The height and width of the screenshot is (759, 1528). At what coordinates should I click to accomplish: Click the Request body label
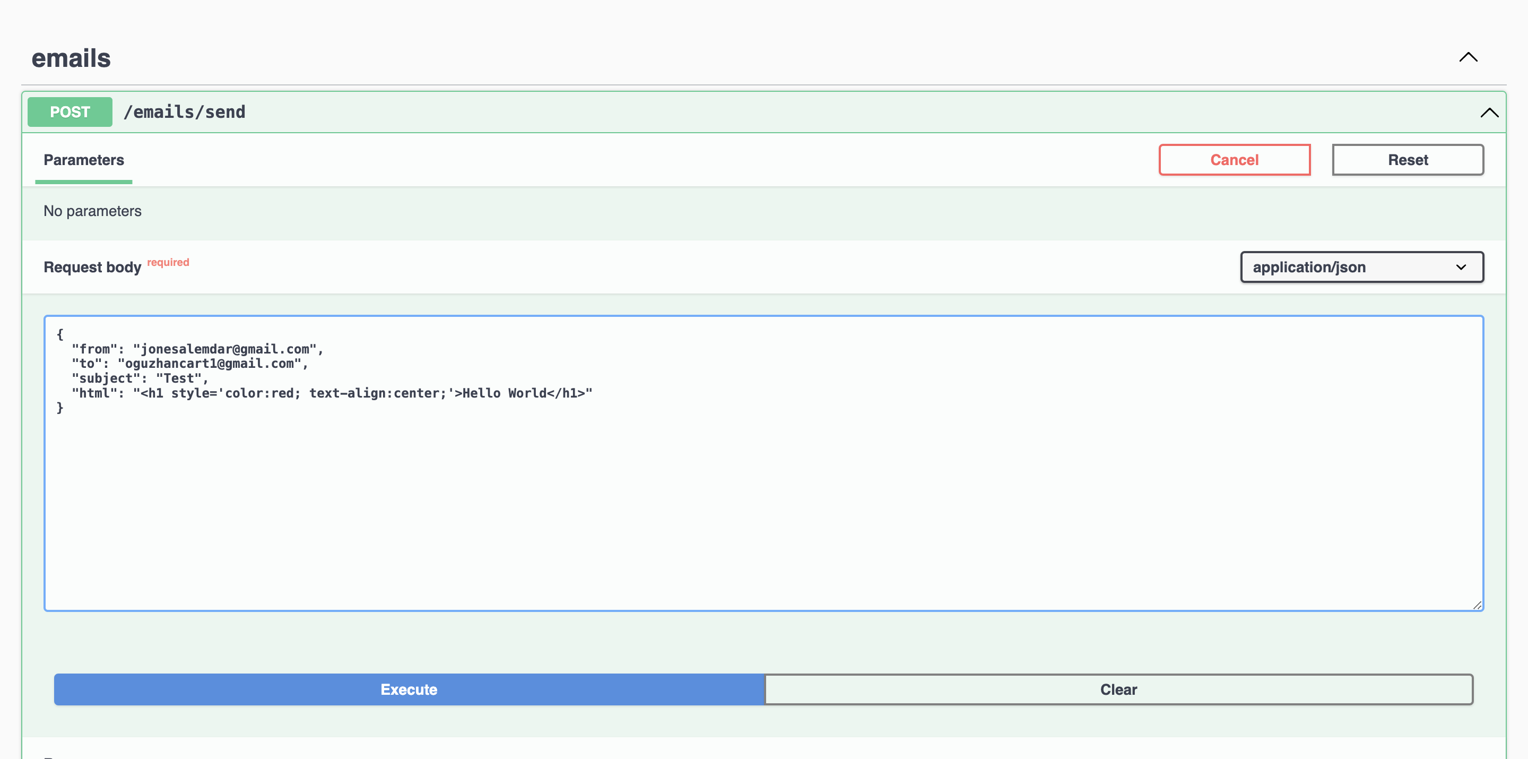click(92, 268)
